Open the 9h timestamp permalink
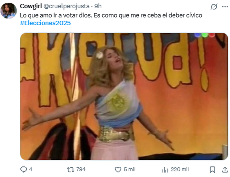The width and height of the screenshot is (230, 177). 98,6
